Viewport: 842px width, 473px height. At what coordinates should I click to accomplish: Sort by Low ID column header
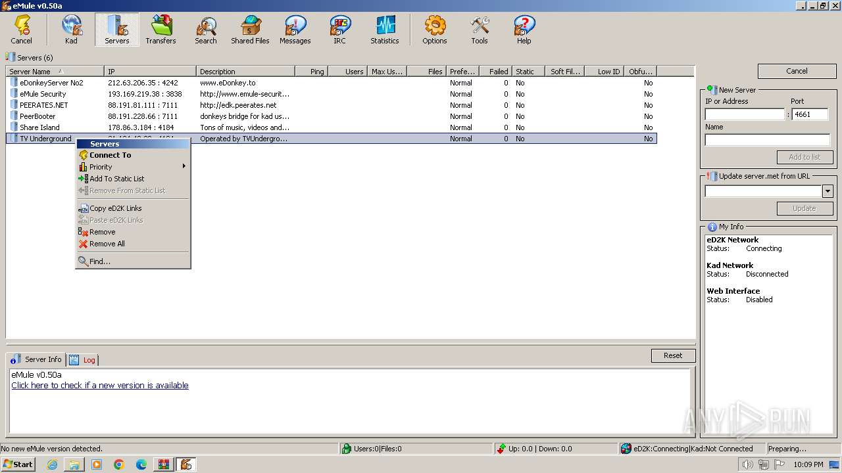[x=604, y=72]
